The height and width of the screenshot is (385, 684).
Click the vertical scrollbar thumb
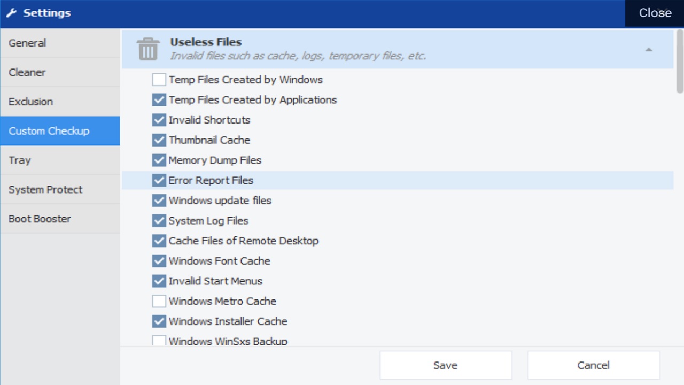point(679,61)
